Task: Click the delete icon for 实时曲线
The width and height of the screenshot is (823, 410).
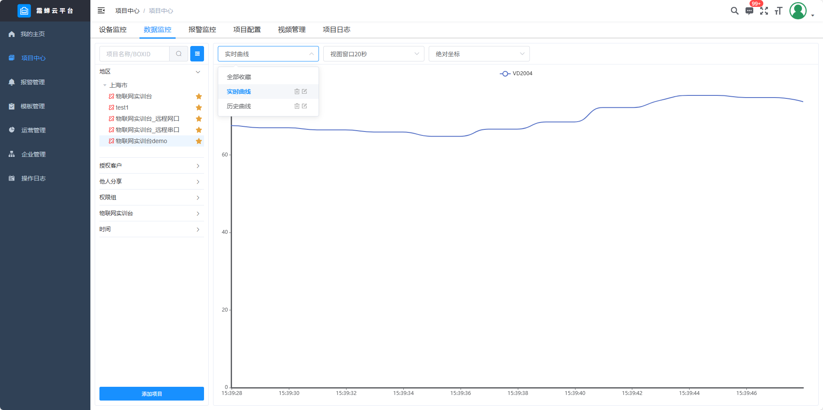Action: [x=297, y=92]
